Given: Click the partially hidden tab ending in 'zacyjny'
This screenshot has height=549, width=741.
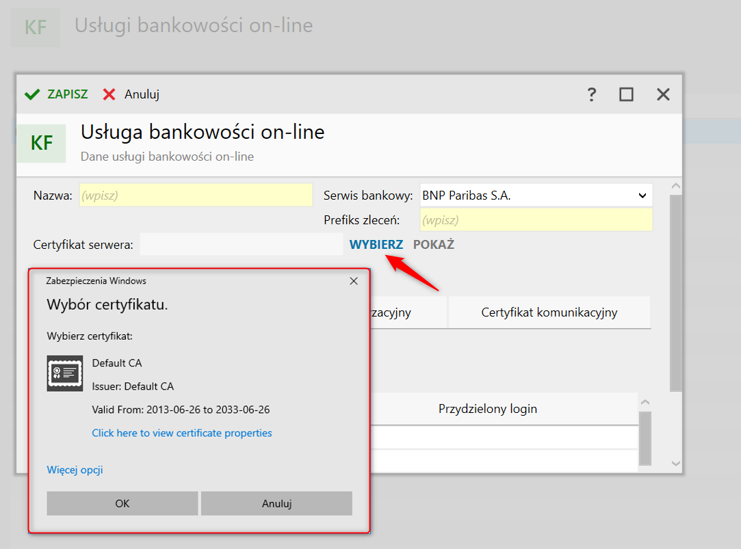Looking at the screenshot, I should pyautogui.click(x=408, y=312).
